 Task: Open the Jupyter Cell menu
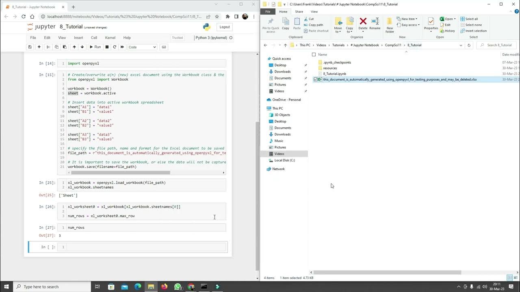coord(94,38)
